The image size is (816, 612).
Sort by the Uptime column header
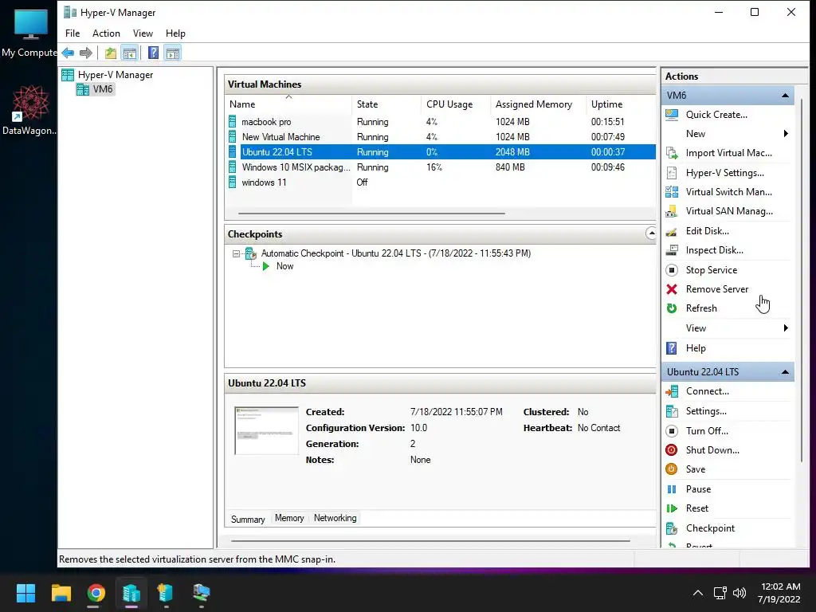coord(621,104)
